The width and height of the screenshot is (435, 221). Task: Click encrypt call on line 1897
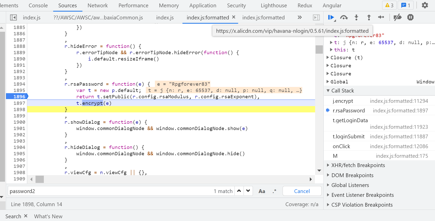[92, 103]
